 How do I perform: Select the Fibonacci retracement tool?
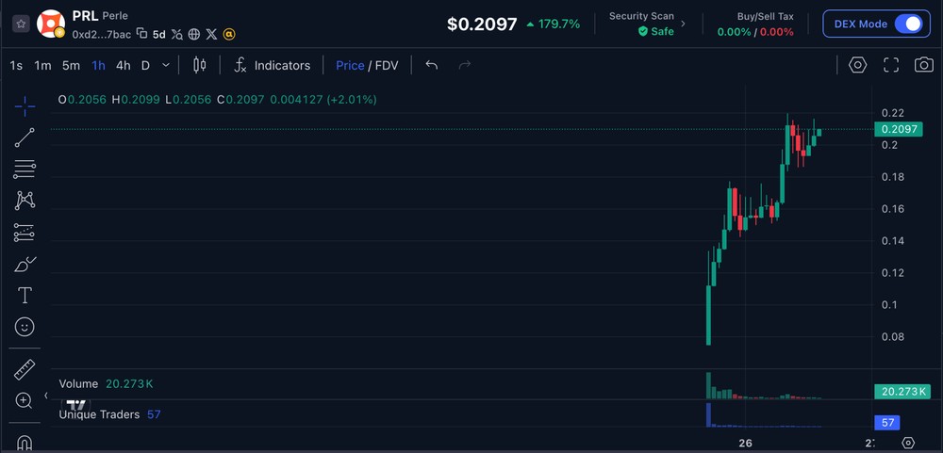(25, 170)
